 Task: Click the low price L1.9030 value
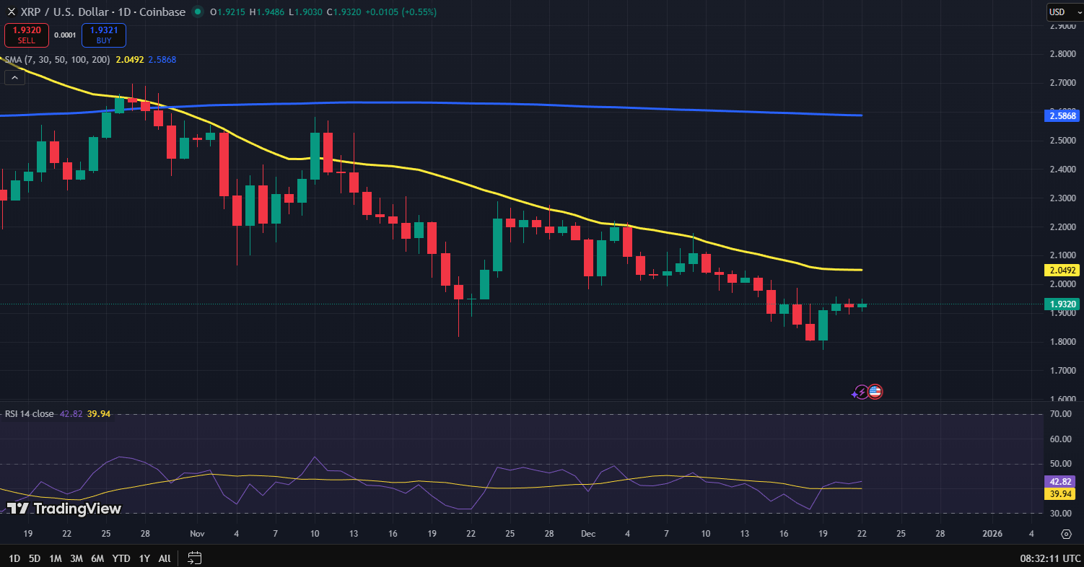tap(306, 12)
